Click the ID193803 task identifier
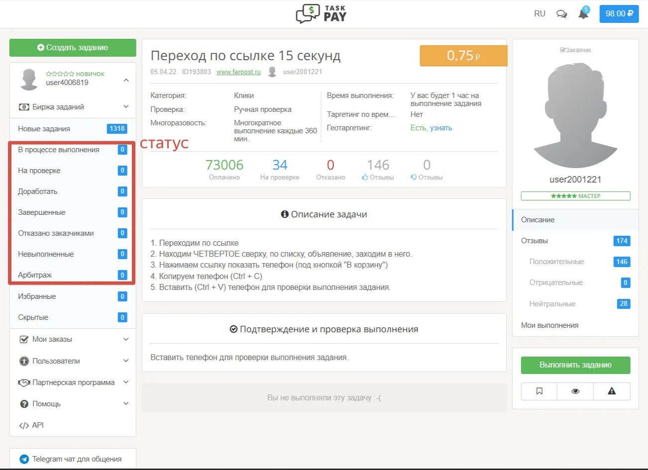648x470 pixels. (x=197, y=72)
